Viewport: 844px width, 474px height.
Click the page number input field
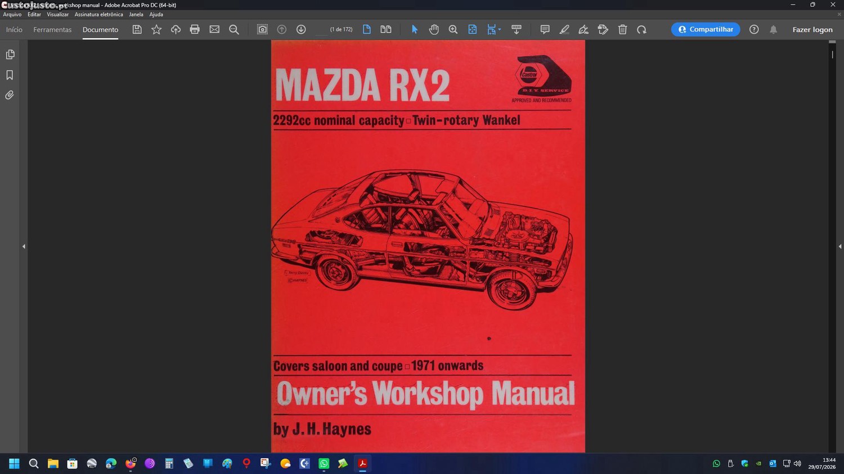[321, 29]
